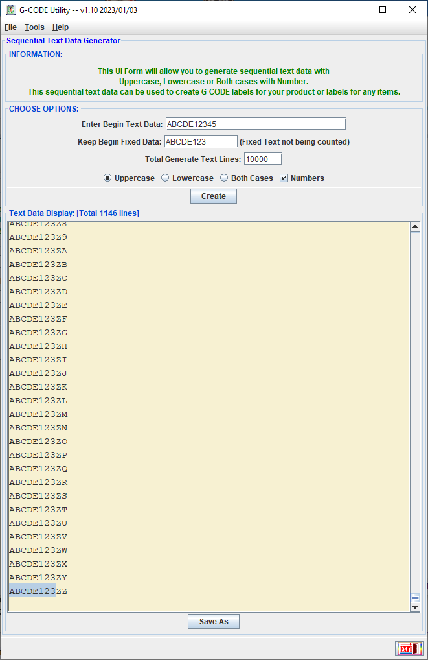Click scrollbar up arrow in text display

(x=415, y=227)
